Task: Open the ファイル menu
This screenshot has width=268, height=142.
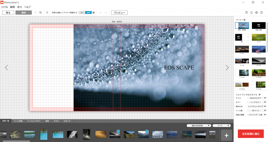Action: (x=4, y=7)
